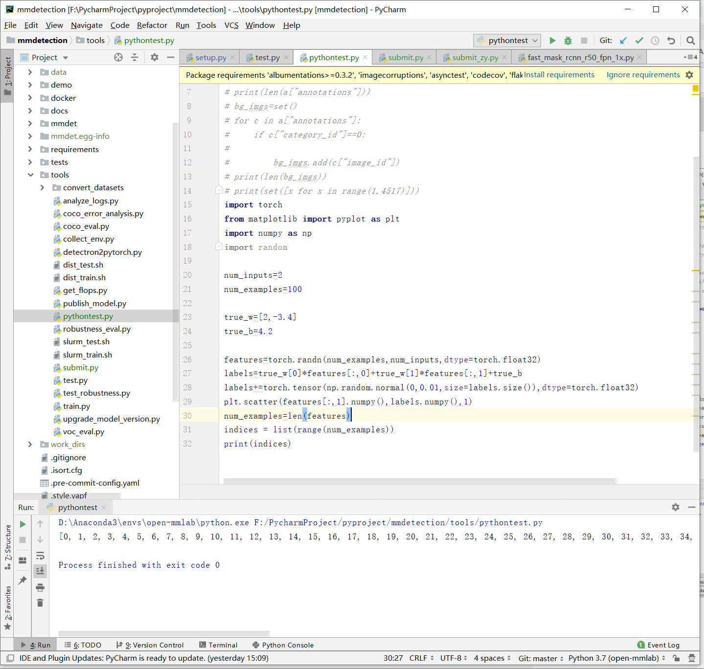Screen dimensions: 704x669
Task: Click the Git update project arrow
Action: point(623,41)
